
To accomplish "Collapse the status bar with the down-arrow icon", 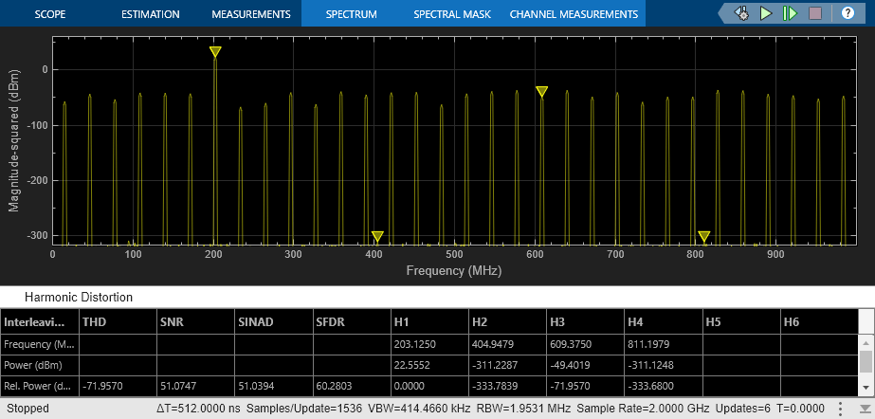I will click(862, 409).
